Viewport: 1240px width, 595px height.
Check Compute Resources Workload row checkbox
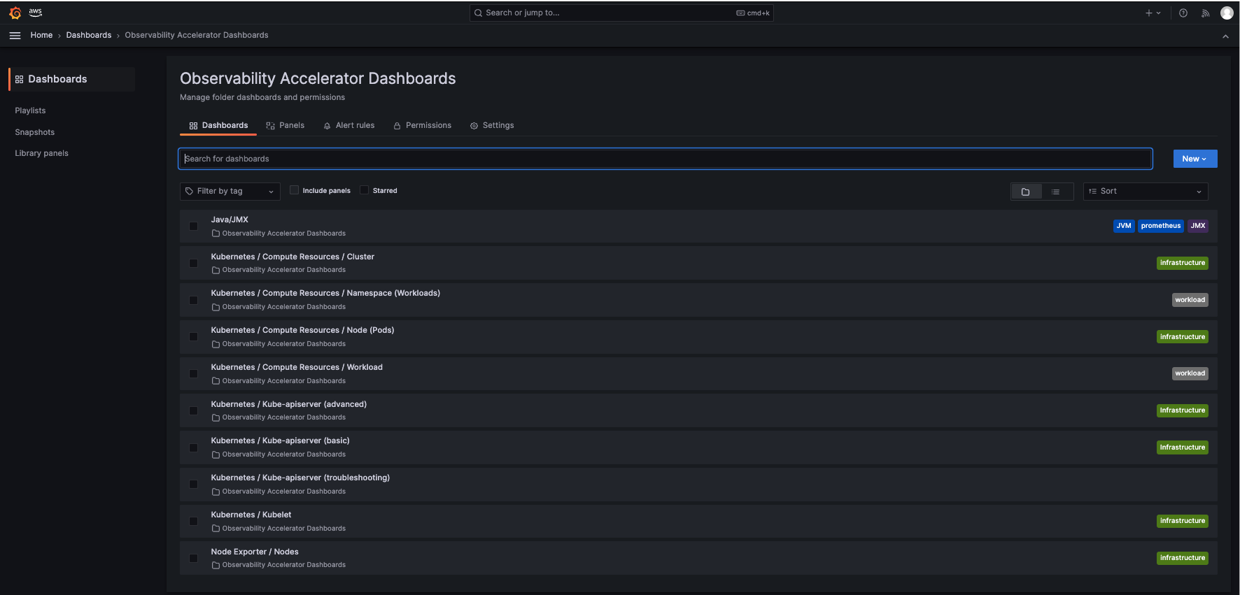pos(193,373)
